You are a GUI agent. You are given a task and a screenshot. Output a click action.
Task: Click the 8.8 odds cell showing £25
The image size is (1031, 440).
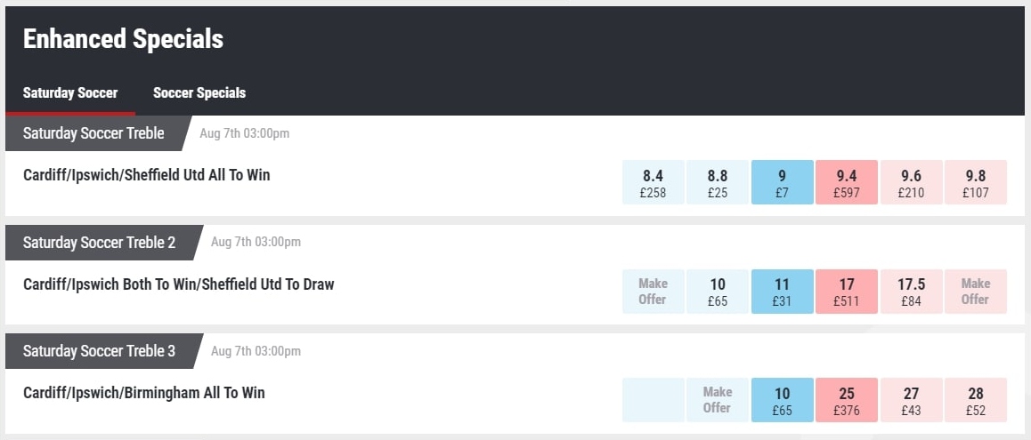tap(718, 183)
